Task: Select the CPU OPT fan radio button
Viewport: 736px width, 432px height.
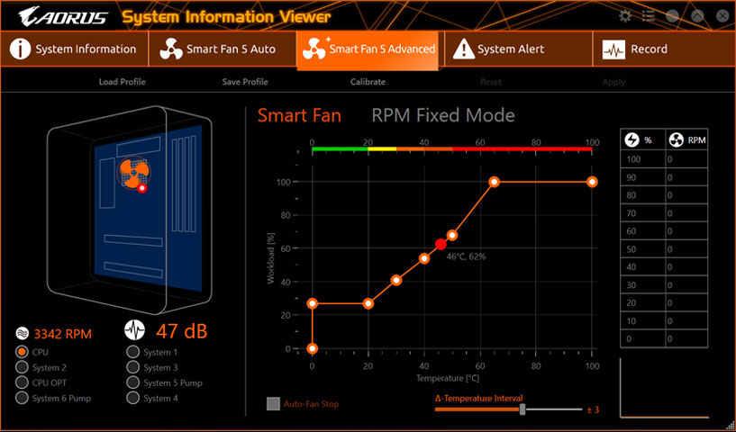Action: coord(22,382)
